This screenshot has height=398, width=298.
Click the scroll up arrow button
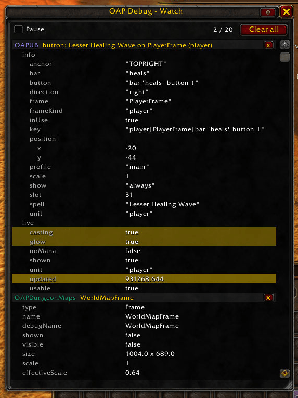pos(284,45)
